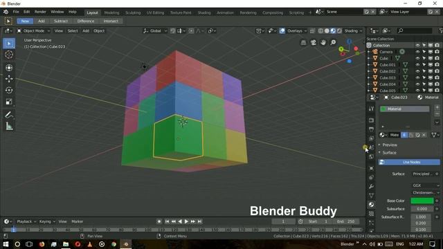The height and width of the screenshot is (249, 443).
Task: Click the Firefox taskbar icon
Action: [42, 244]
